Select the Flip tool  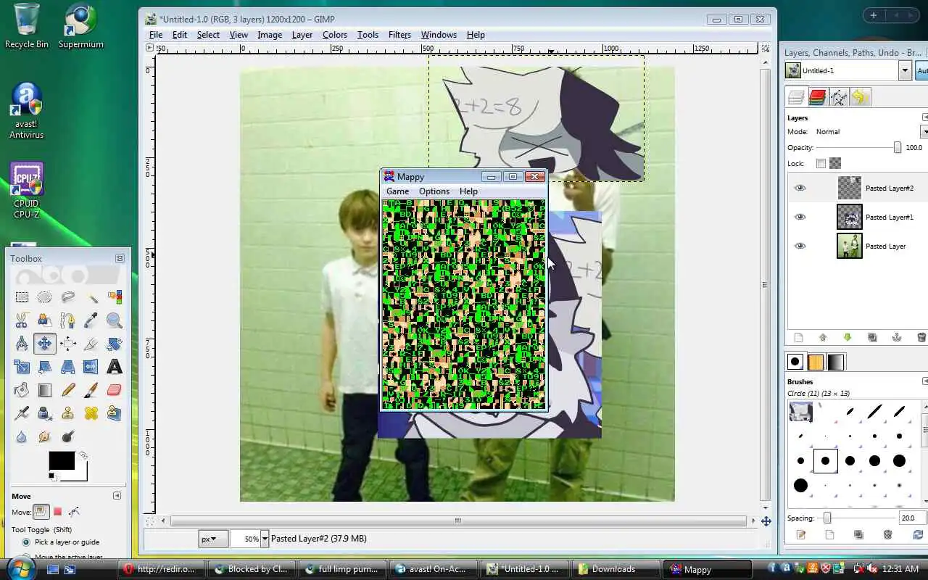tap(91, 367)
